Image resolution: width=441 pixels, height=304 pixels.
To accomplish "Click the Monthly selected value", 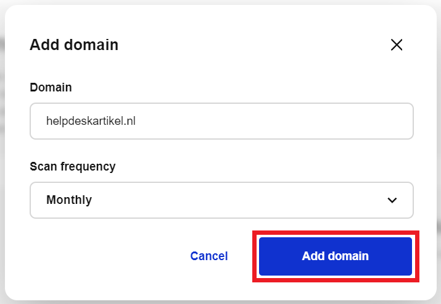I will (x=69, y=200).
